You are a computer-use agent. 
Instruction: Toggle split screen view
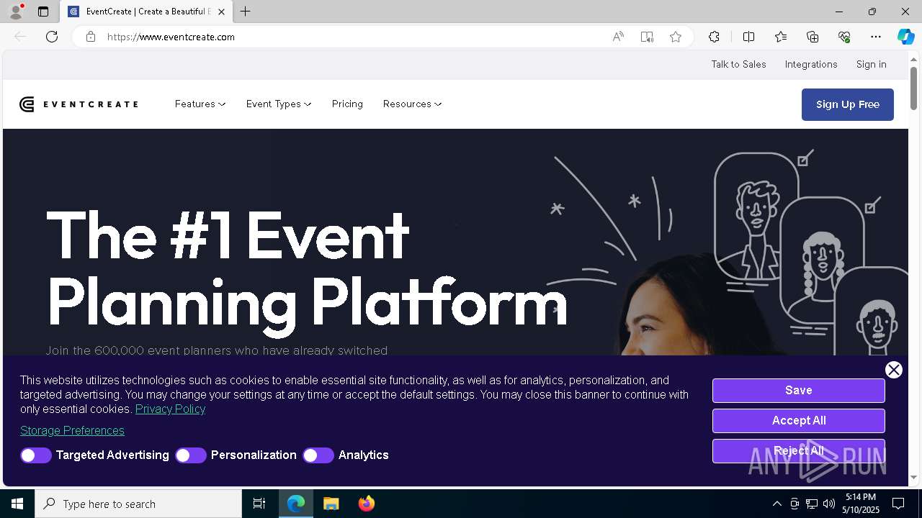pyautogui.click(x=748, y=37)
